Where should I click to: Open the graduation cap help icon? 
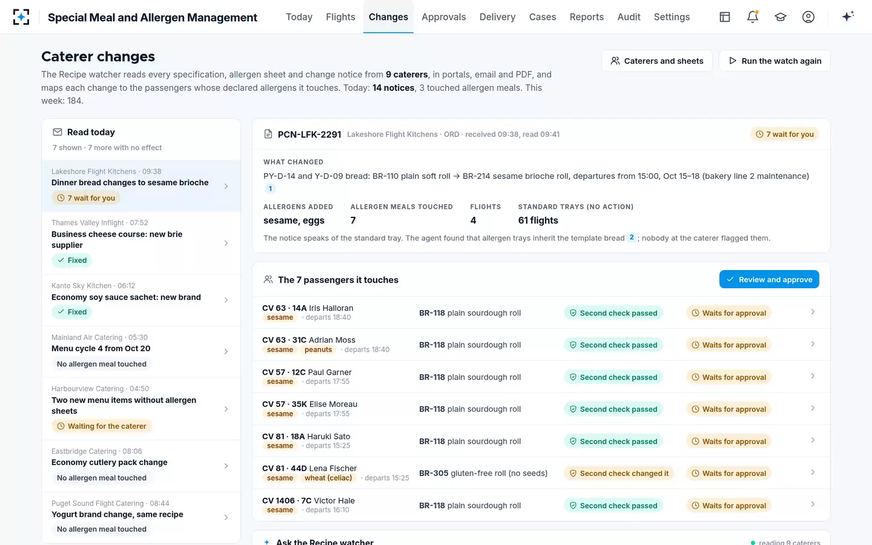781,17
